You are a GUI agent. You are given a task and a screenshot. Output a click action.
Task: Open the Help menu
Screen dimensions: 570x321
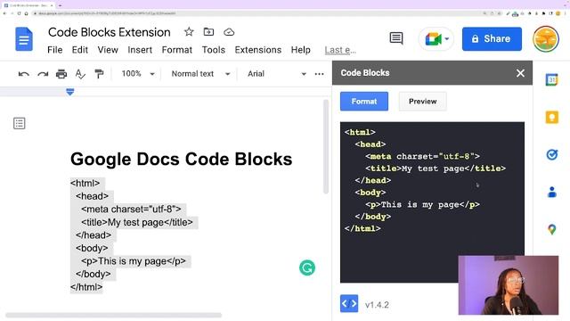pos(301,50)
